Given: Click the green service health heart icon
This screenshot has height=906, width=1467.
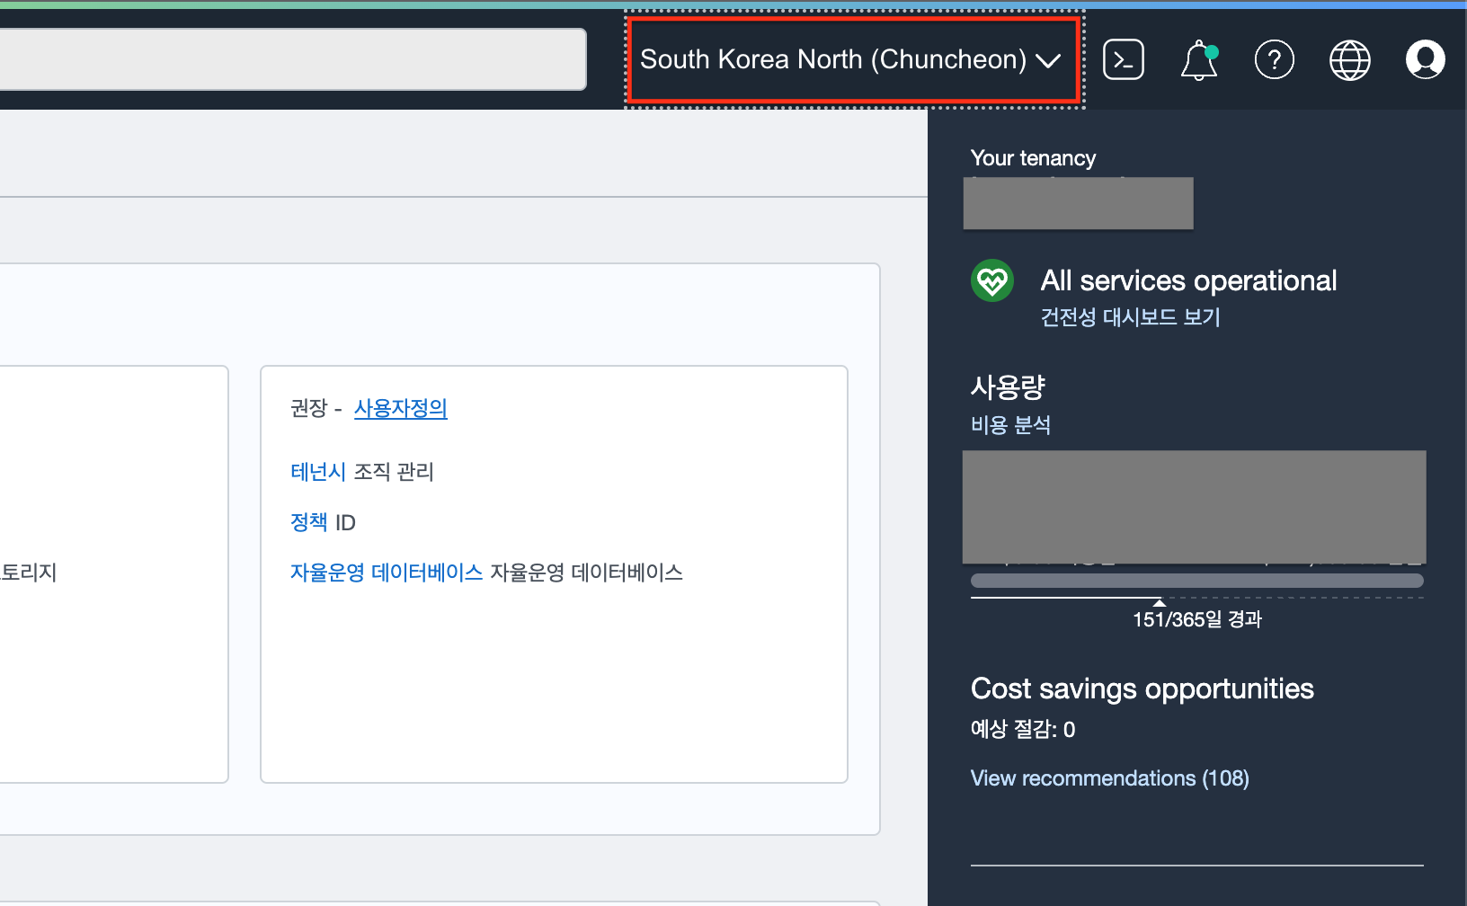Looking at the screenshot, I should pos(992,280).
